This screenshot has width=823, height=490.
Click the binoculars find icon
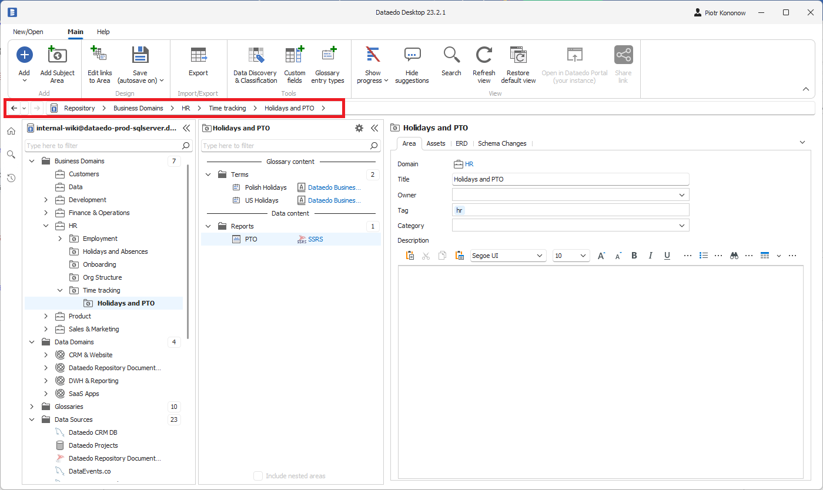tap(734, 256)
